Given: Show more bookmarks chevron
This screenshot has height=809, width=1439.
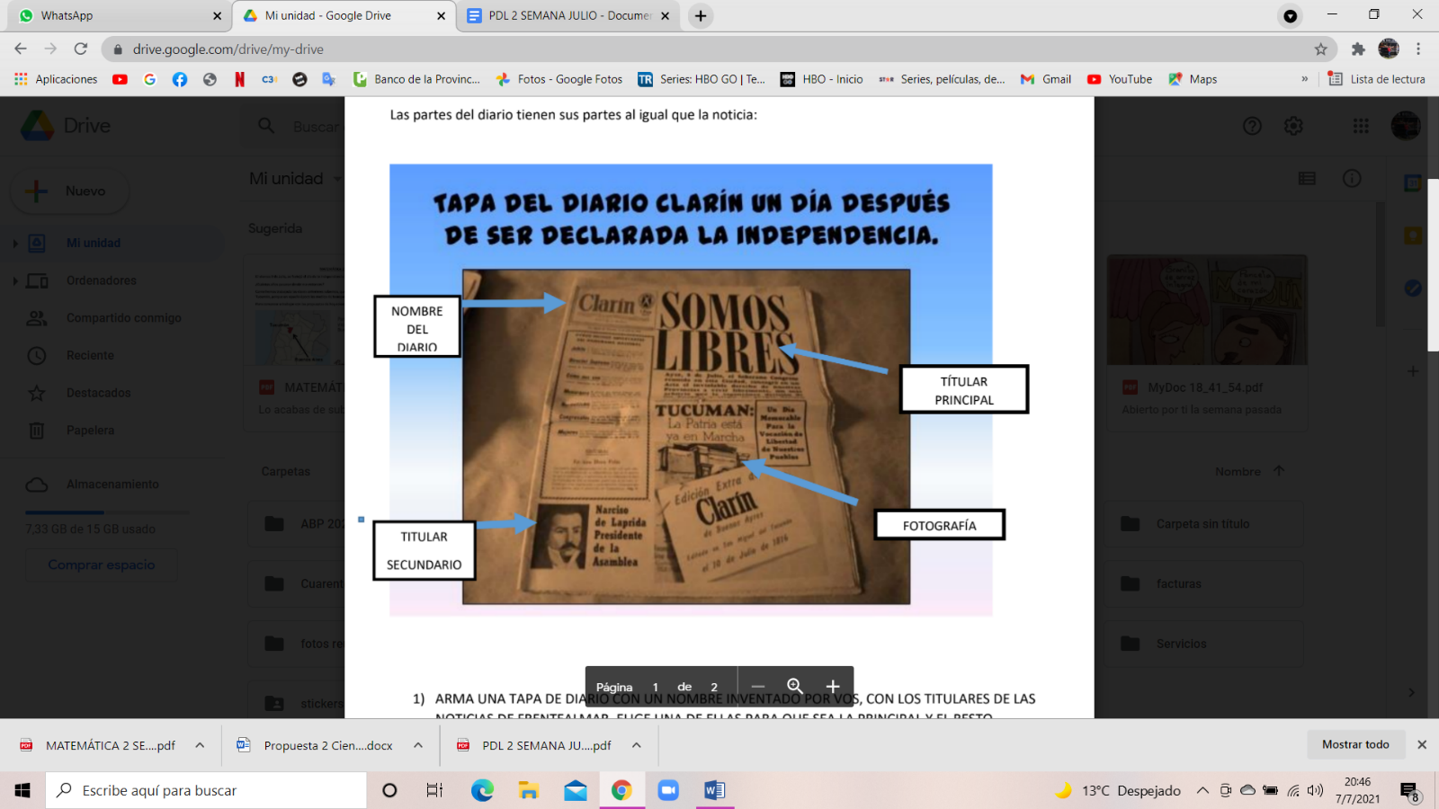Looking at the screenshot, I should pos(1304,79).
